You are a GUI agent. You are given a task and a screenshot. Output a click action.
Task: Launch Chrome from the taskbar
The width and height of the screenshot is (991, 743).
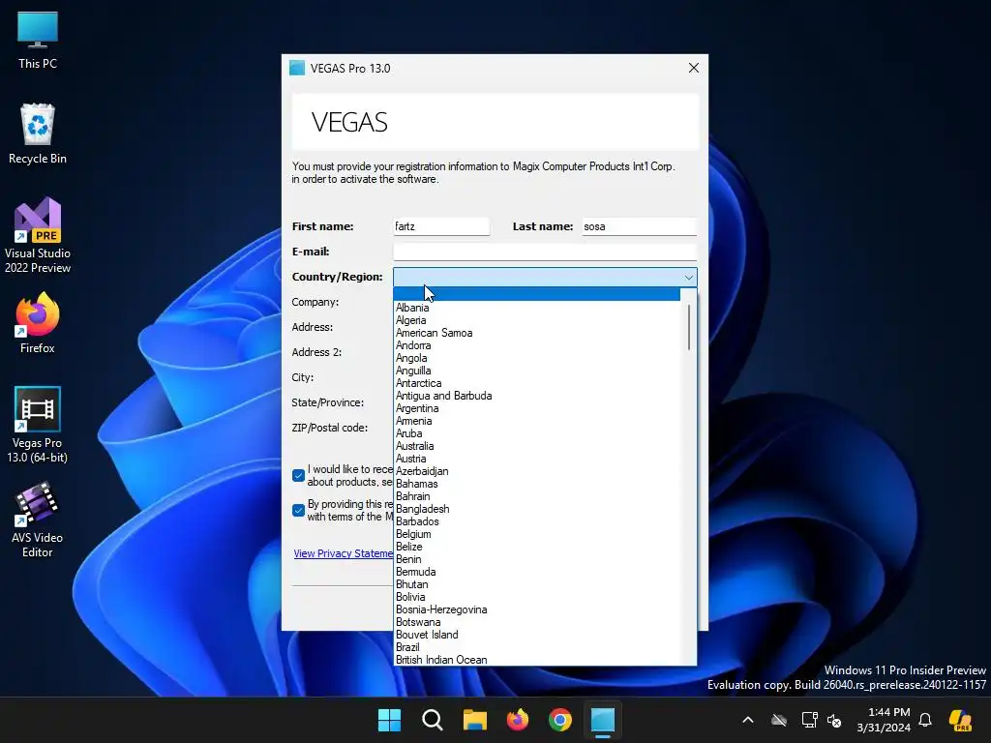coord(560,720)
